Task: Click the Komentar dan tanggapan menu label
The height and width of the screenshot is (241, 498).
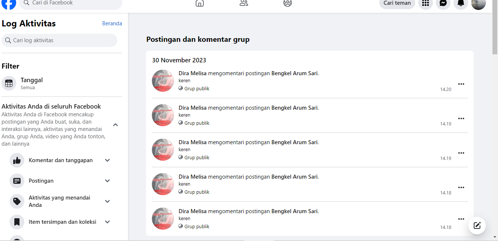Action: click(61, 160)
